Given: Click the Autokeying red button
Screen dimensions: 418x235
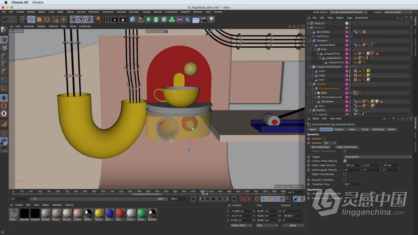Looking at the screenshot, I should click(x=249, y=199).
